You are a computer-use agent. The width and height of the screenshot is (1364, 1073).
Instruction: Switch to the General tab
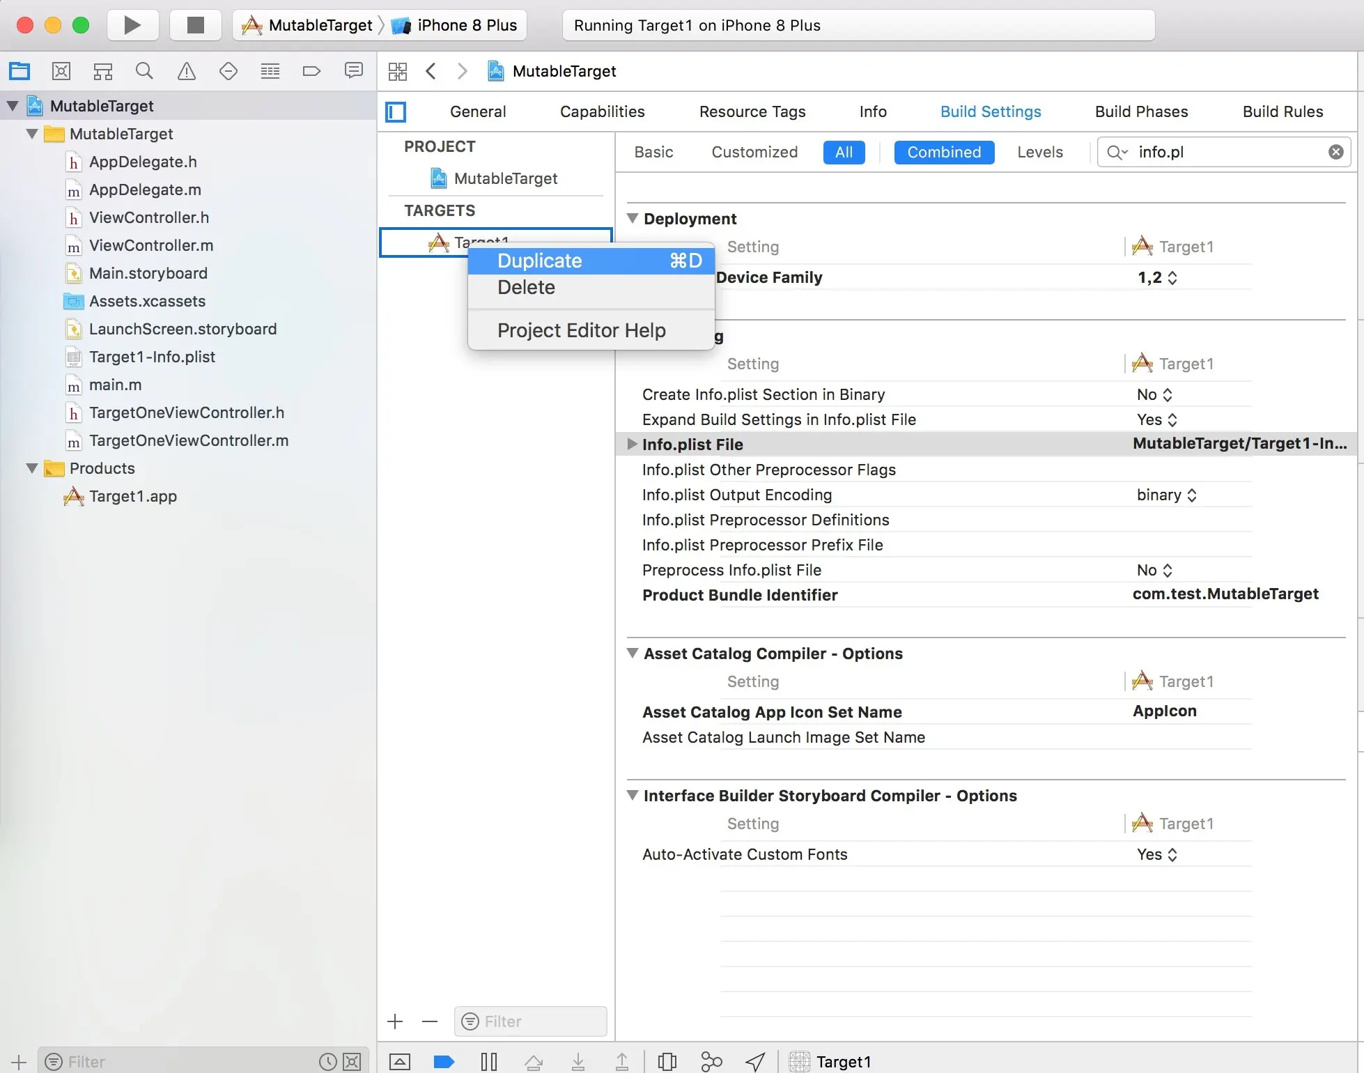click(x=478, y=111)
